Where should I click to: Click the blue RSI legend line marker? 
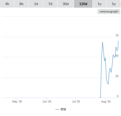57,109
